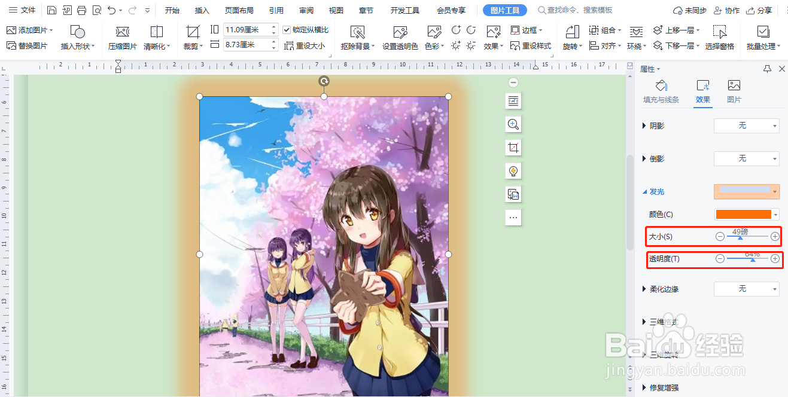Screen dimensions: 788x397
Task: Increase brightness sun icon
Action: click(457, 45)
